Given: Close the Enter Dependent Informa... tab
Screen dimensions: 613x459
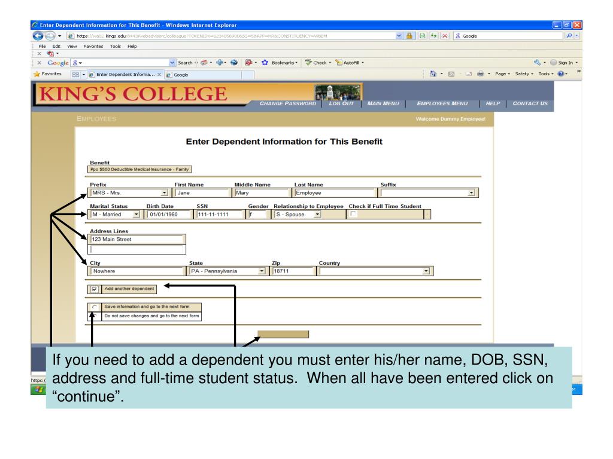Looking at the screenshot, I should point(159,75).
